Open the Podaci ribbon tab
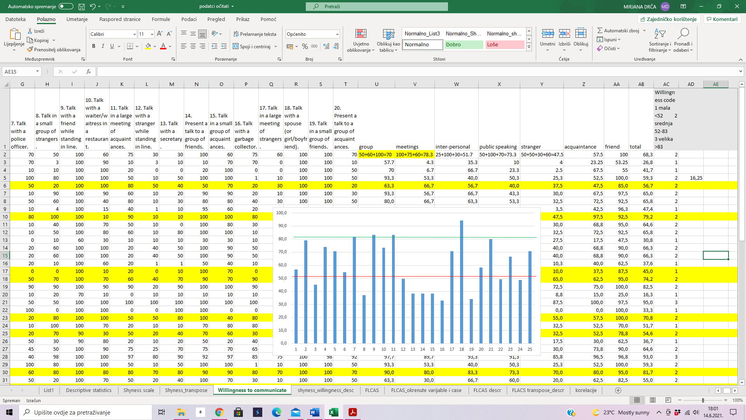Viewport: 746px width, 420px height. point(189,19)
